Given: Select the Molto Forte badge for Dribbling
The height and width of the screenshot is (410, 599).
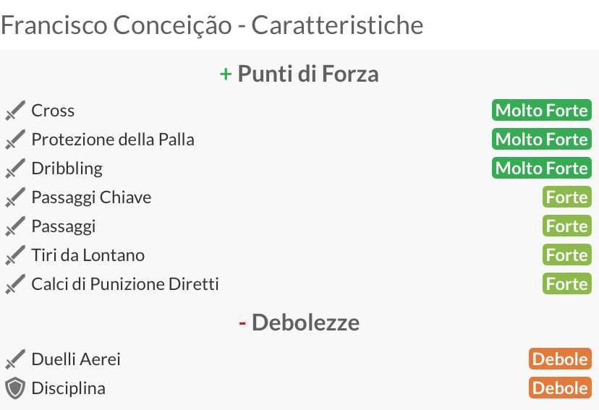Looking at the screenshot, I should pos(542,168).
